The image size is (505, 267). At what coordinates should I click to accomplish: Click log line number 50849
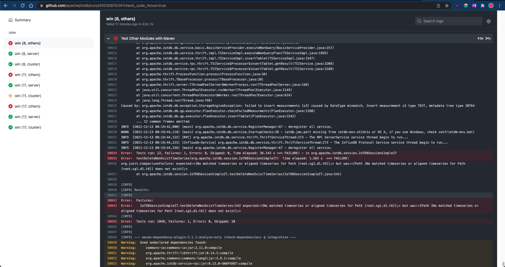pyautogui.click(x=112, y=243)
